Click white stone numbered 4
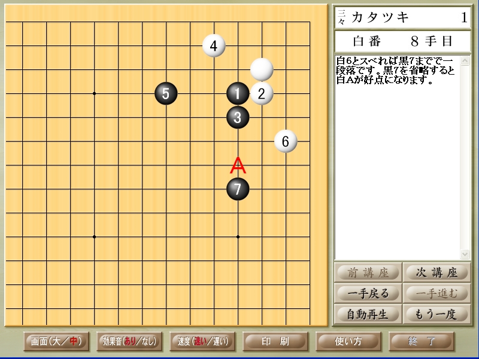 214,45
